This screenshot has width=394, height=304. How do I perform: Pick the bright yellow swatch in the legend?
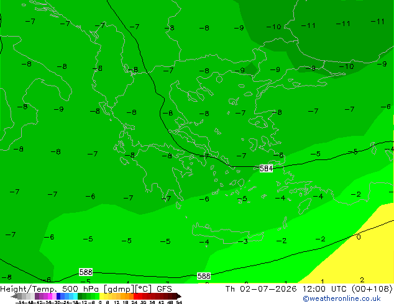pyautogui.click(x=101, y=296)
